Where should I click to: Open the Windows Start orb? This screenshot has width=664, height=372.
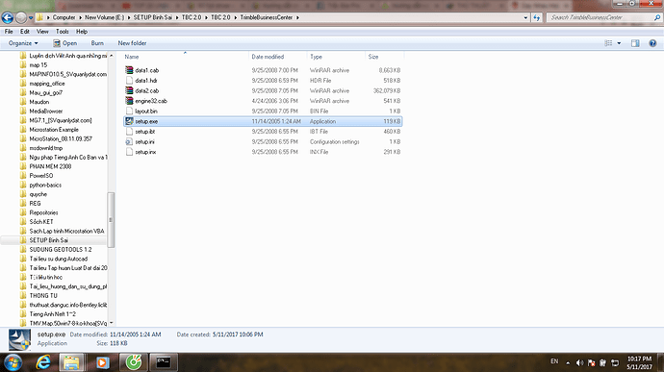point(13,362)
